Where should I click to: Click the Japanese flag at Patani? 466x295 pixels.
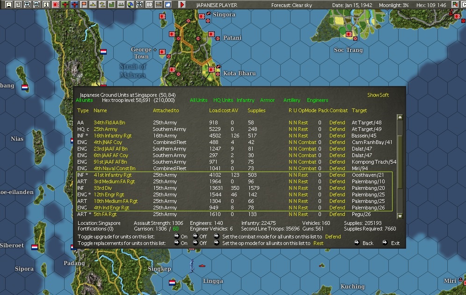[x=211, y=34]
